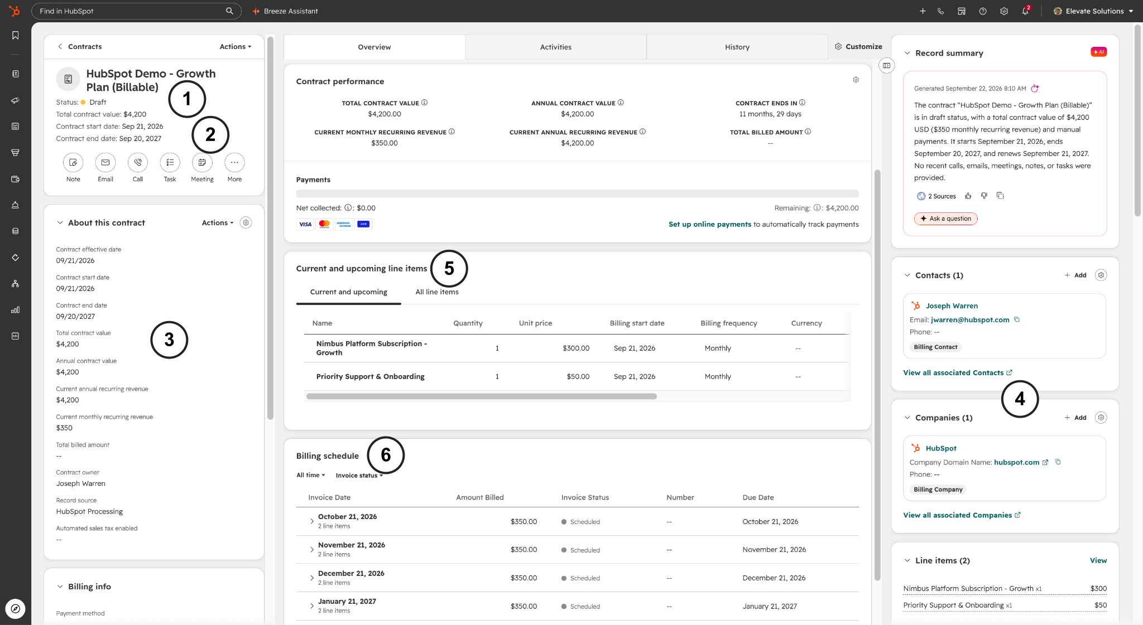Image resolution: width=1143 pixels, height=625 pixels.
Task: Switch to the History tab
Action: (x=737, y=47)
